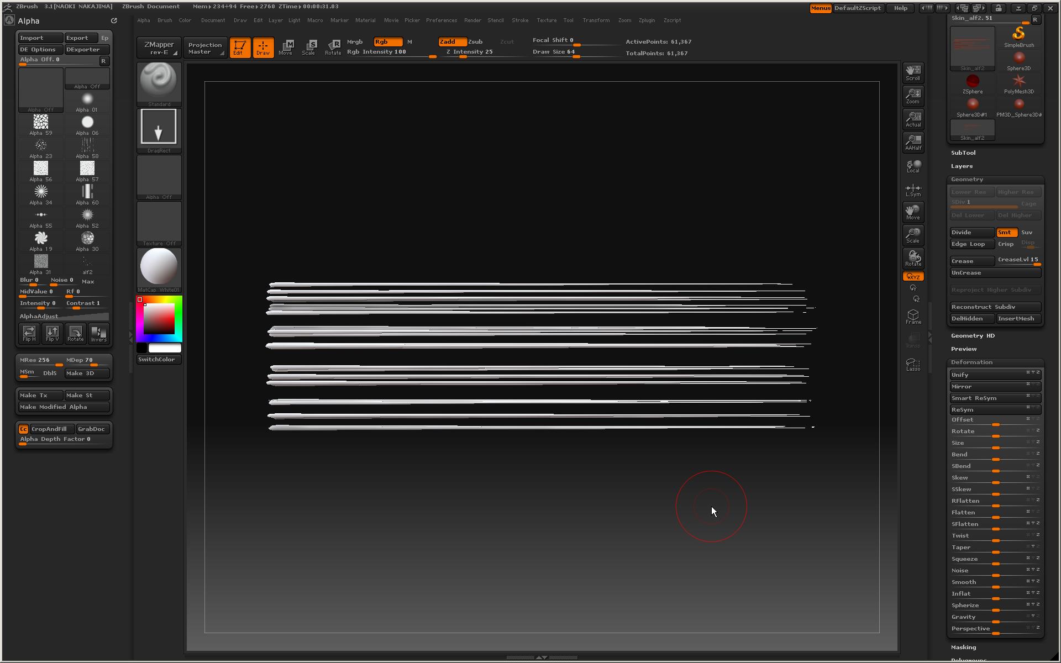Enable Zsub sculpt mode

476,42
